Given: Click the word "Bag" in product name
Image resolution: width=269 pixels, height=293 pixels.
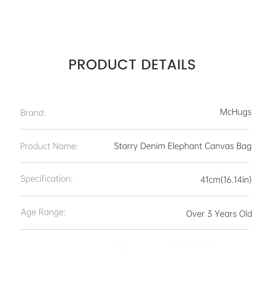Looking at the screenshot, I should tap(244, 146).
